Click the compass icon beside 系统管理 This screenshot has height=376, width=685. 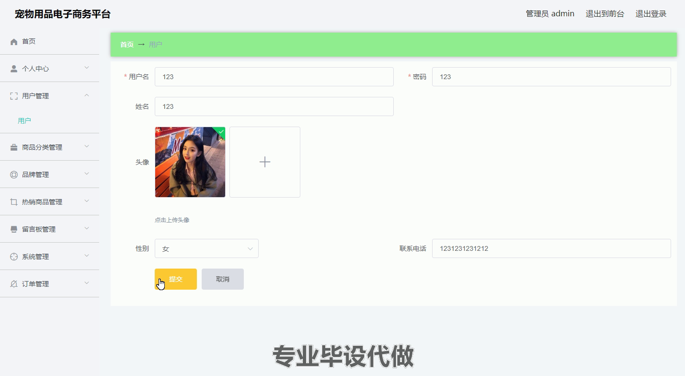(14, 257)
